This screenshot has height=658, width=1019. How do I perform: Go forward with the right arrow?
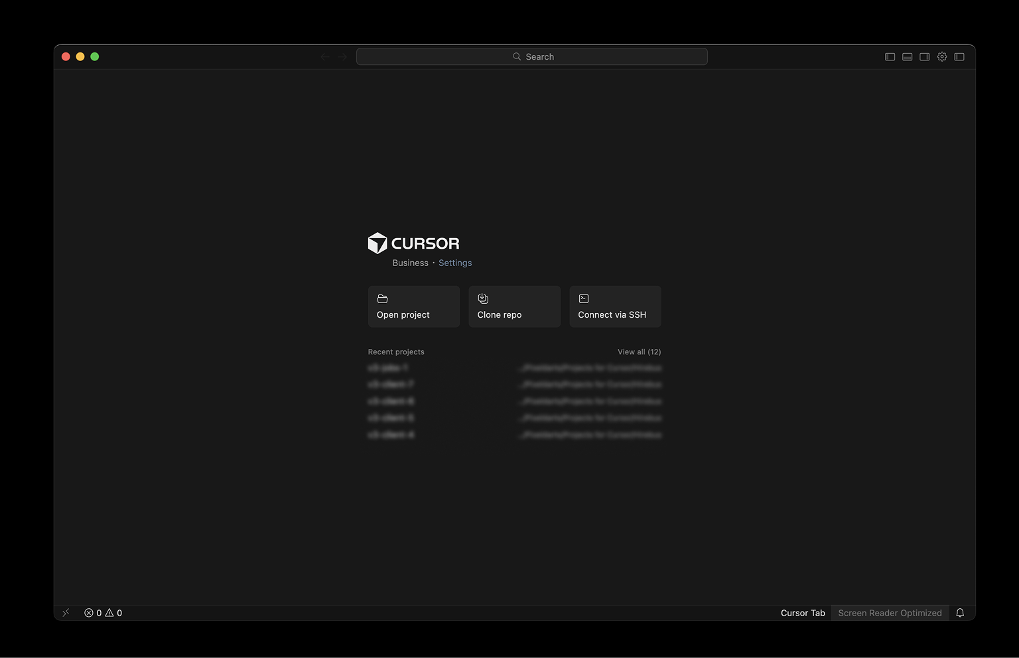[x=342, y=57]
